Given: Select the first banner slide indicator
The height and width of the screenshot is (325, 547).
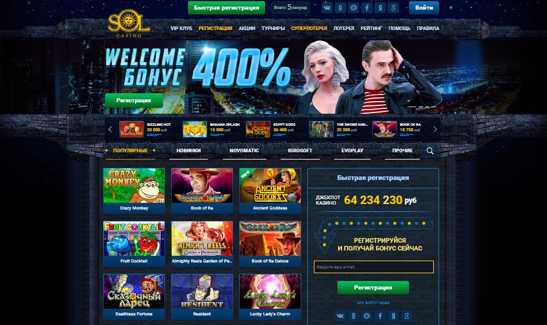Looking at the screenshot, I should pos(412,107).
